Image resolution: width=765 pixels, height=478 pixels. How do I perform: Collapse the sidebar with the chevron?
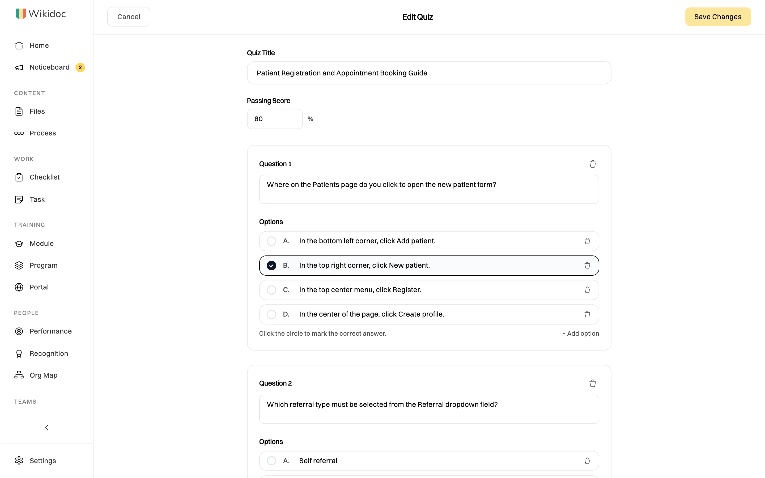pyautogui.click(x=46, y=428)
